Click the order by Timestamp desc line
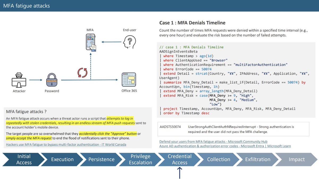Screen dimensions: 319x179 pos(184,113)
